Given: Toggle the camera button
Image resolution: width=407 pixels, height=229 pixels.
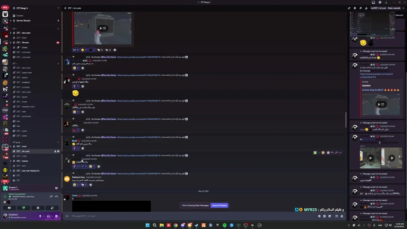Looking at the screenshot, I should (x=9, y=208).
